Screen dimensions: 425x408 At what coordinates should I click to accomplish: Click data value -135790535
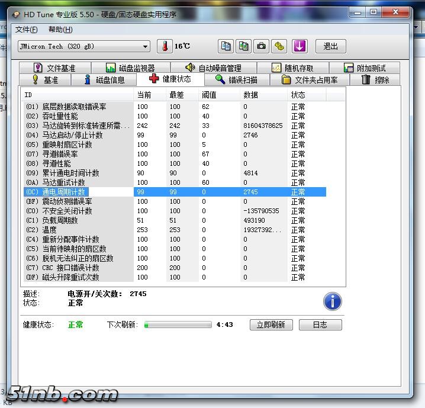point(261,211)
